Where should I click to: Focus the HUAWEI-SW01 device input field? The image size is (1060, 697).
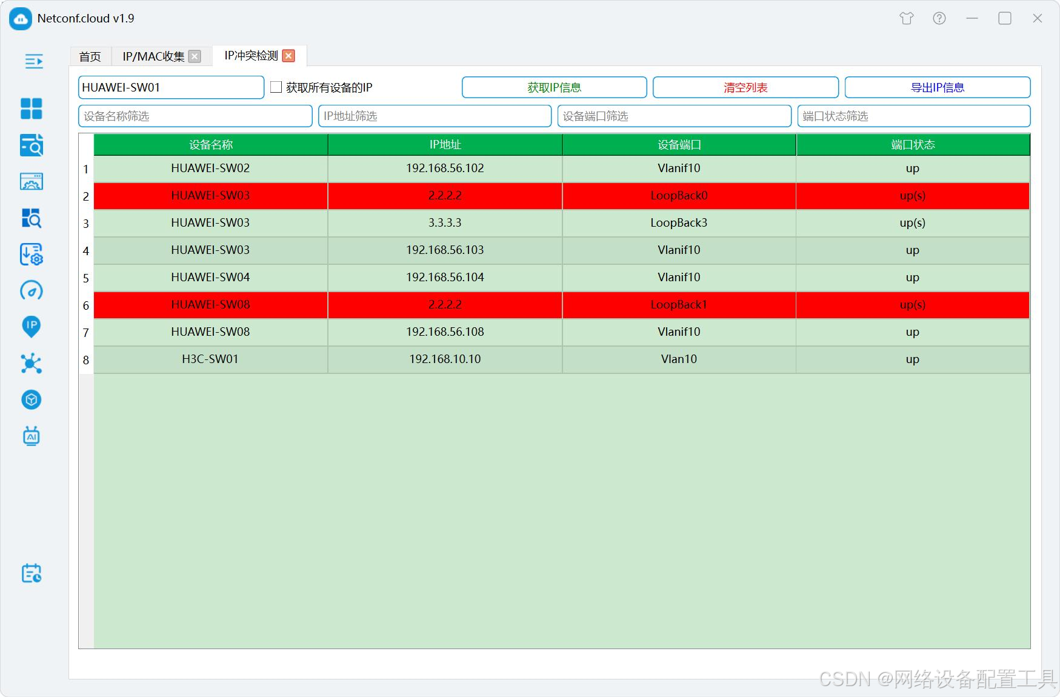[172, 87]
